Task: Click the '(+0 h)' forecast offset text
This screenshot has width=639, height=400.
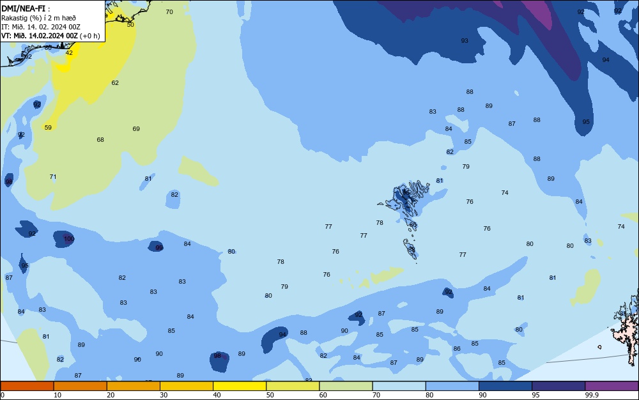Action: (89, 36)
